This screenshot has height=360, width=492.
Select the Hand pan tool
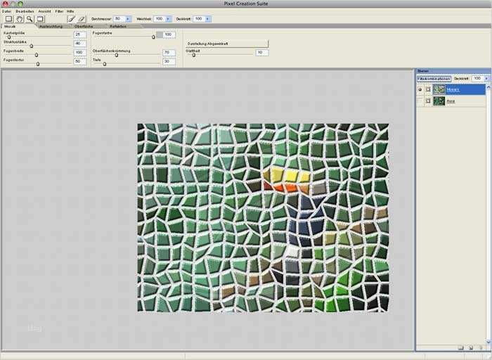[x=20, y=19]
